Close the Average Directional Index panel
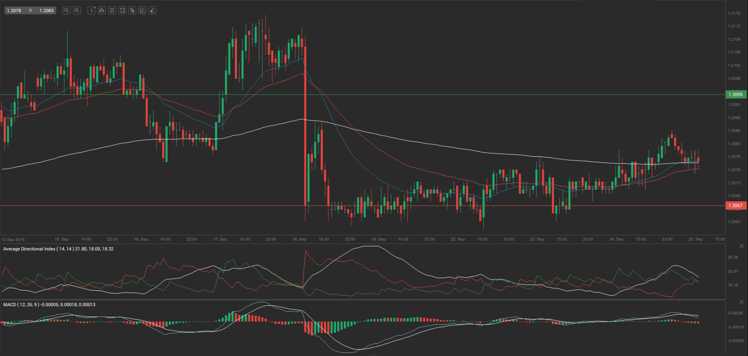The image size is (748, 356). click(x=741, y=246)
